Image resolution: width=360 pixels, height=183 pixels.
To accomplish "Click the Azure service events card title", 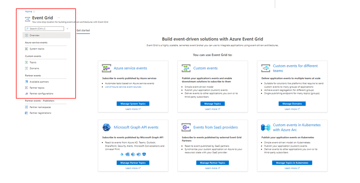I will pos(130,68).
